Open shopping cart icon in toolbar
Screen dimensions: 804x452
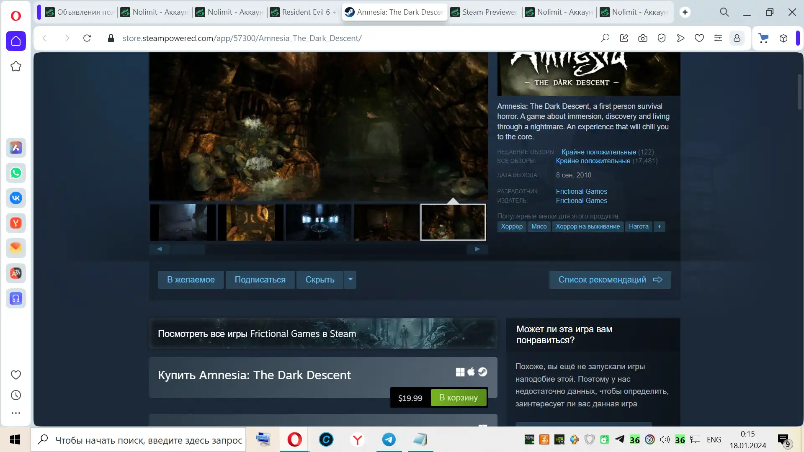[764, 38]
